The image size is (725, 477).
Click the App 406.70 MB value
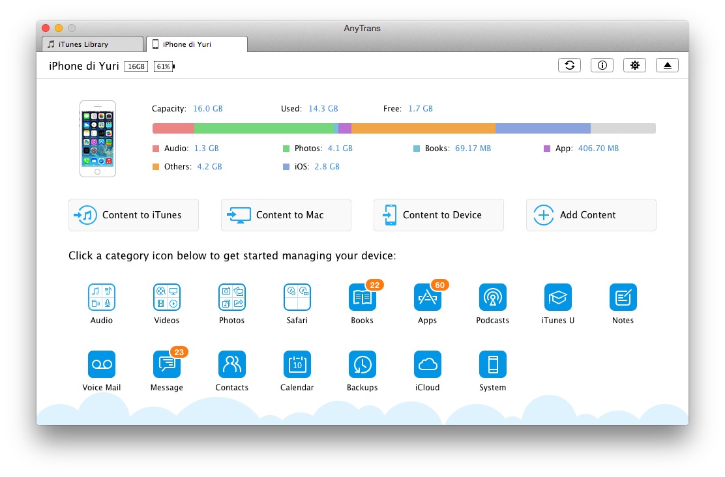click(599, 149)
